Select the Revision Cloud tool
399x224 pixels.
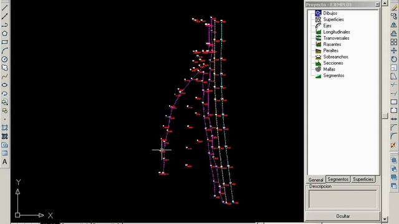pos(4,68)
